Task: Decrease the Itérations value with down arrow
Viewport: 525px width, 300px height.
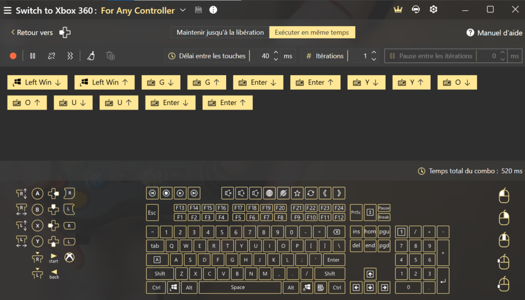Action: click(x=374, y=59)
